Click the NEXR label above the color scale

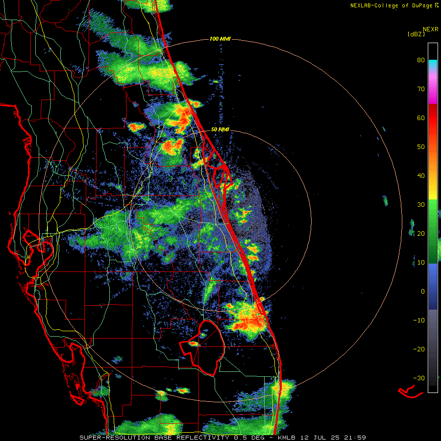pyautogui.click(x=431, y=29)
